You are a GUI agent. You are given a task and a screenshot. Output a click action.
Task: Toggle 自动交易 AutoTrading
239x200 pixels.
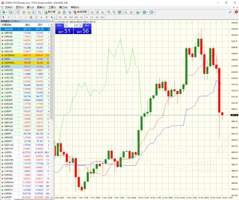(x=80, y=12)
